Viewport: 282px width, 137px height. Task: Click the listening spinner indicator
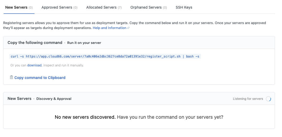pos(268,99)
